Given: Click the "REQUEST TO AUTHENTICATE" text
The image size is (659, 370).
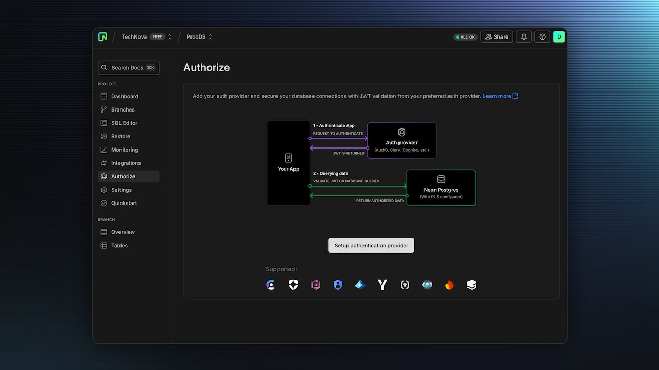Looking at the screenshot, I should (x=338, y=134).
